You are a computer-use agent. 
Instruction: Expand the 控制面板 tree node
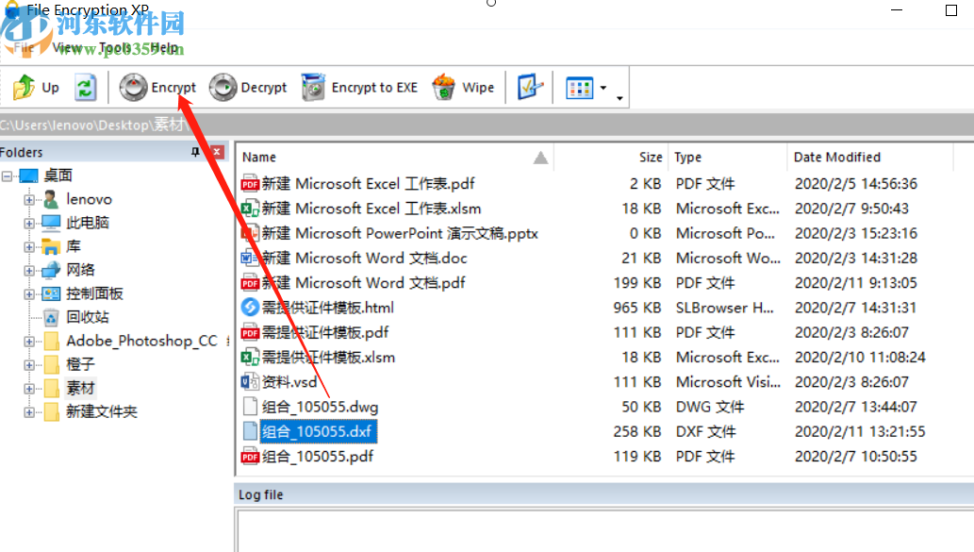29,294
